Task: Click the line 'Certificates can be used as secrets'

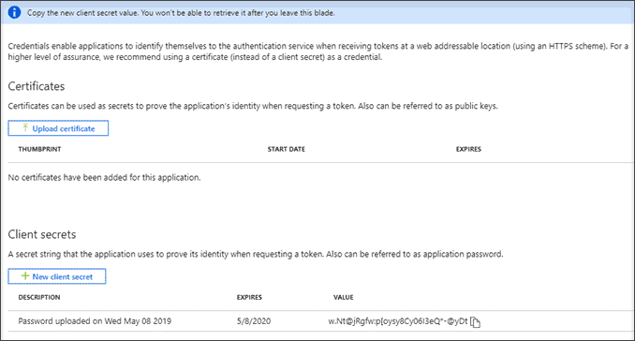Action: (x=253, y=106)
